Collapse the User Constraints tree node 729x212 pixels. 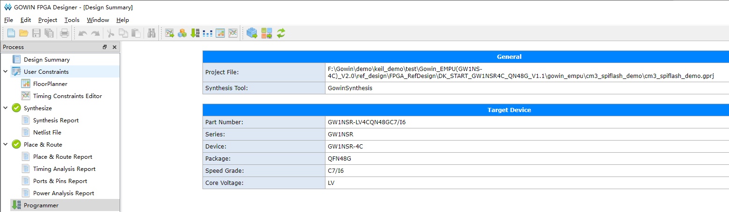pyautogui.click(x=6, y=72)
